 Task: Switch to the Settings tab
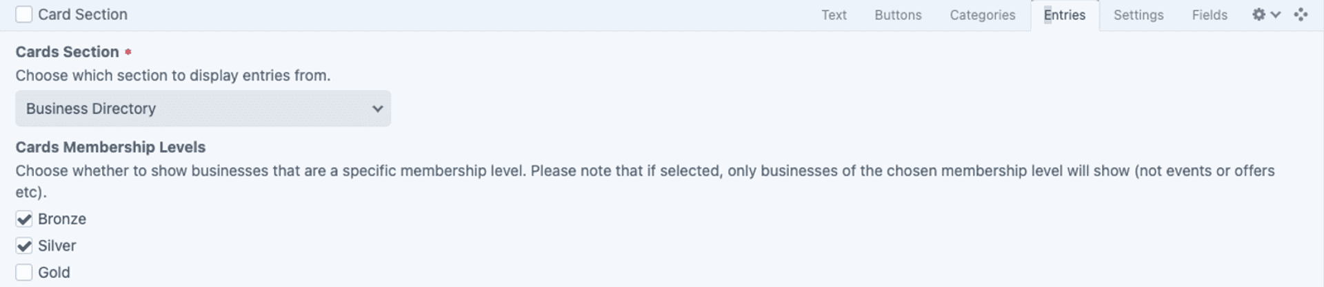click(1139, 15)
